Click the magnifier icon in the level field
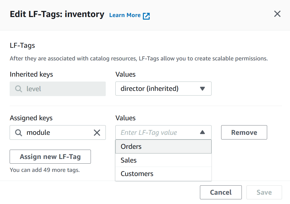This screenshot has height=204, width=290. pos(18,89)
